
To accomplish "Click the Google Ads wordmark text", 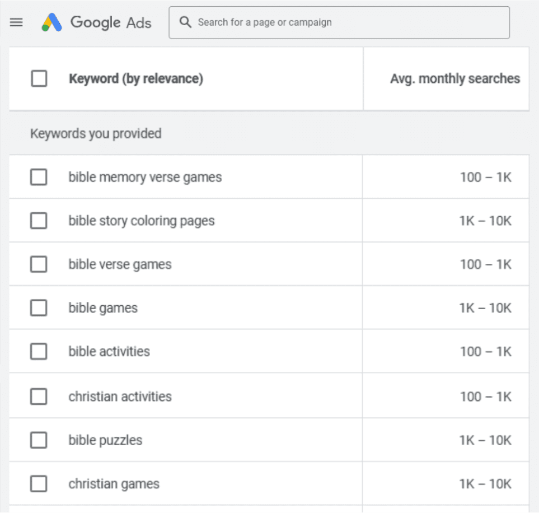I will [x=110, y=22].
